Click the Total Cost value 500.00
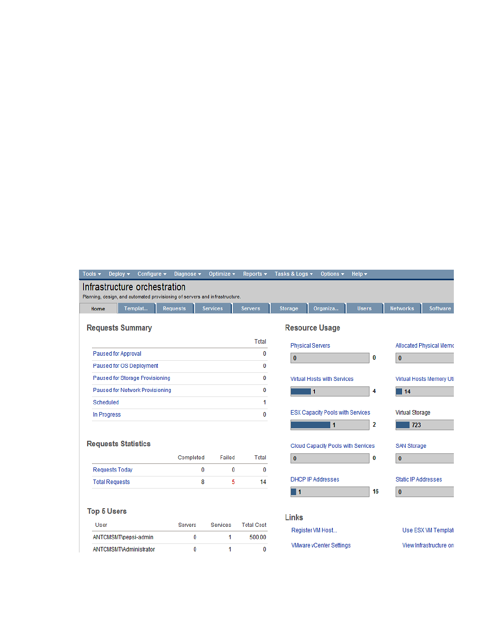The image size is (480, 639). pos(258,537)
